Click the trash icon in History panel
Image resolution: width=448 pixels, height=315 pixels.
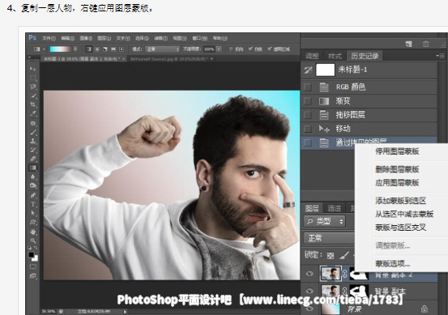coord(425,44)
